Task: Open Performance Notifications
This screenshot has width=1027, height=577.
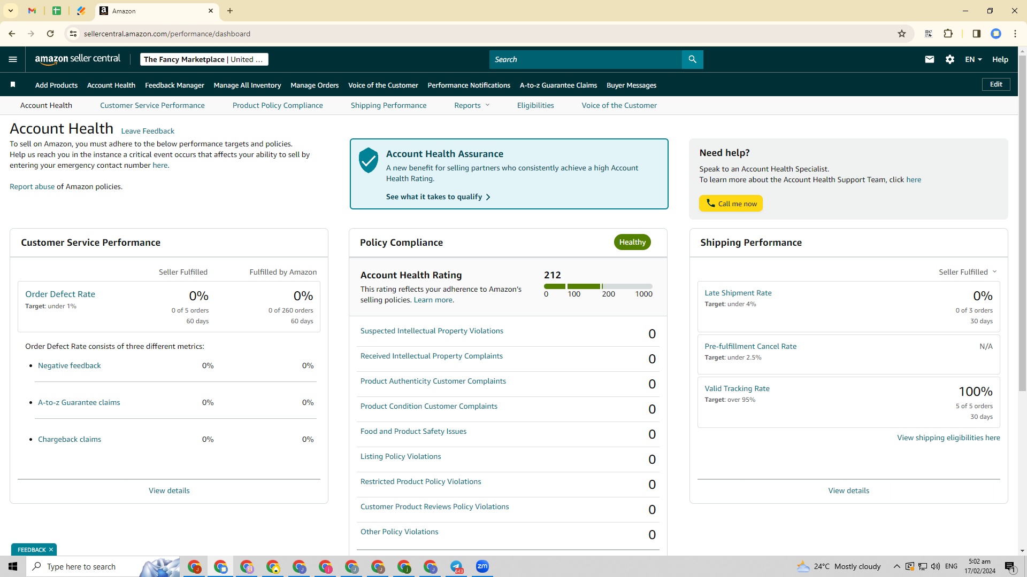Action: (x=469, y=85)
